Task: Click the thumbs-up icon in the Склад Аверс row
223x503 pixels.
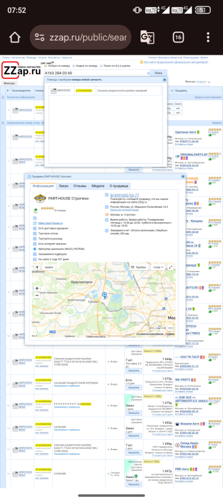Action: coord(210,448)
